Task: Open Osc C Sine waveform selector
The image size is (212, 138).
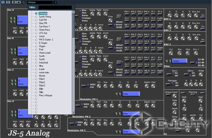Action: tap(22, 82)
